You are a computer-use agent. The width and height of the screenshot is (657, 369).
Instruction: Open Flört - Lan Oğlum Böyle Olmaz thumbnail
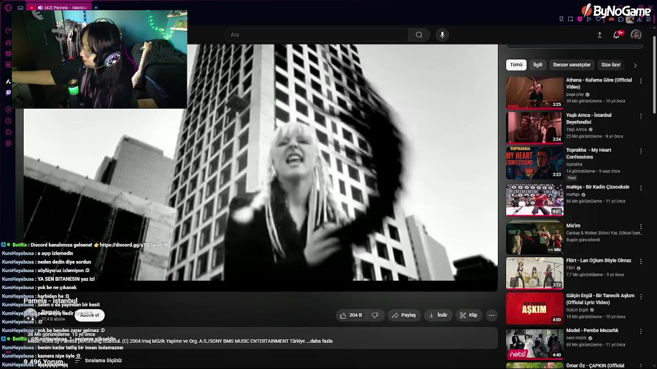(534, 273)
